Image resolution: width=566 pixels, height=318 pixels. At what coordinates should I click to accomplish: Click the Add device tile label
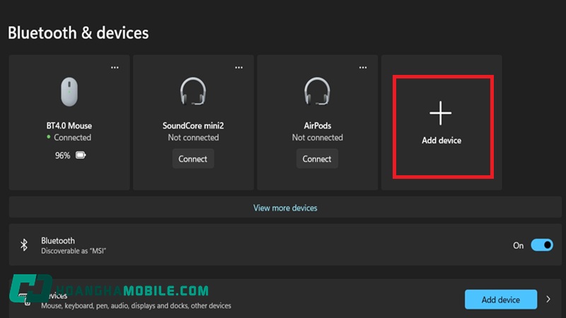(x=441, y=141)
